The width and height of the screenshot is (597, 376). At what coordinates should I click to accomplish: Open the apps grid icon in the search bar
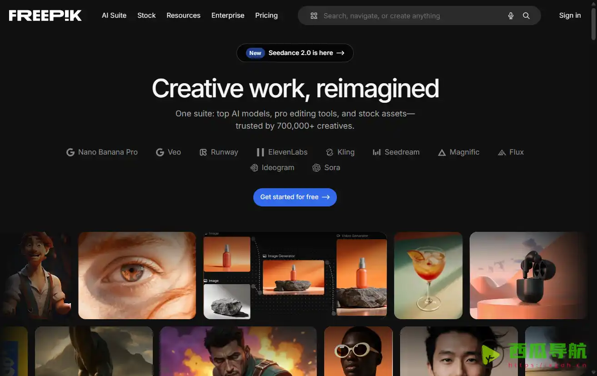314,15
